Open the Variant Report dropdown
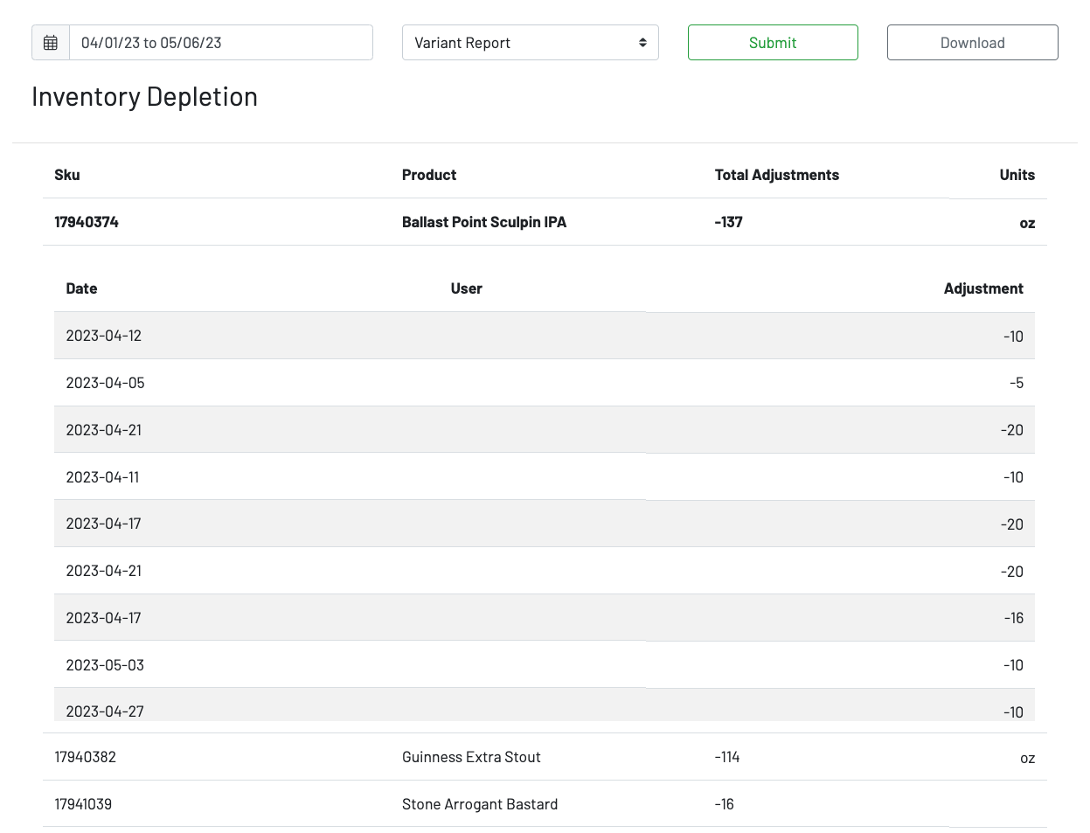 pyautogui.click(x=530, y=43)
